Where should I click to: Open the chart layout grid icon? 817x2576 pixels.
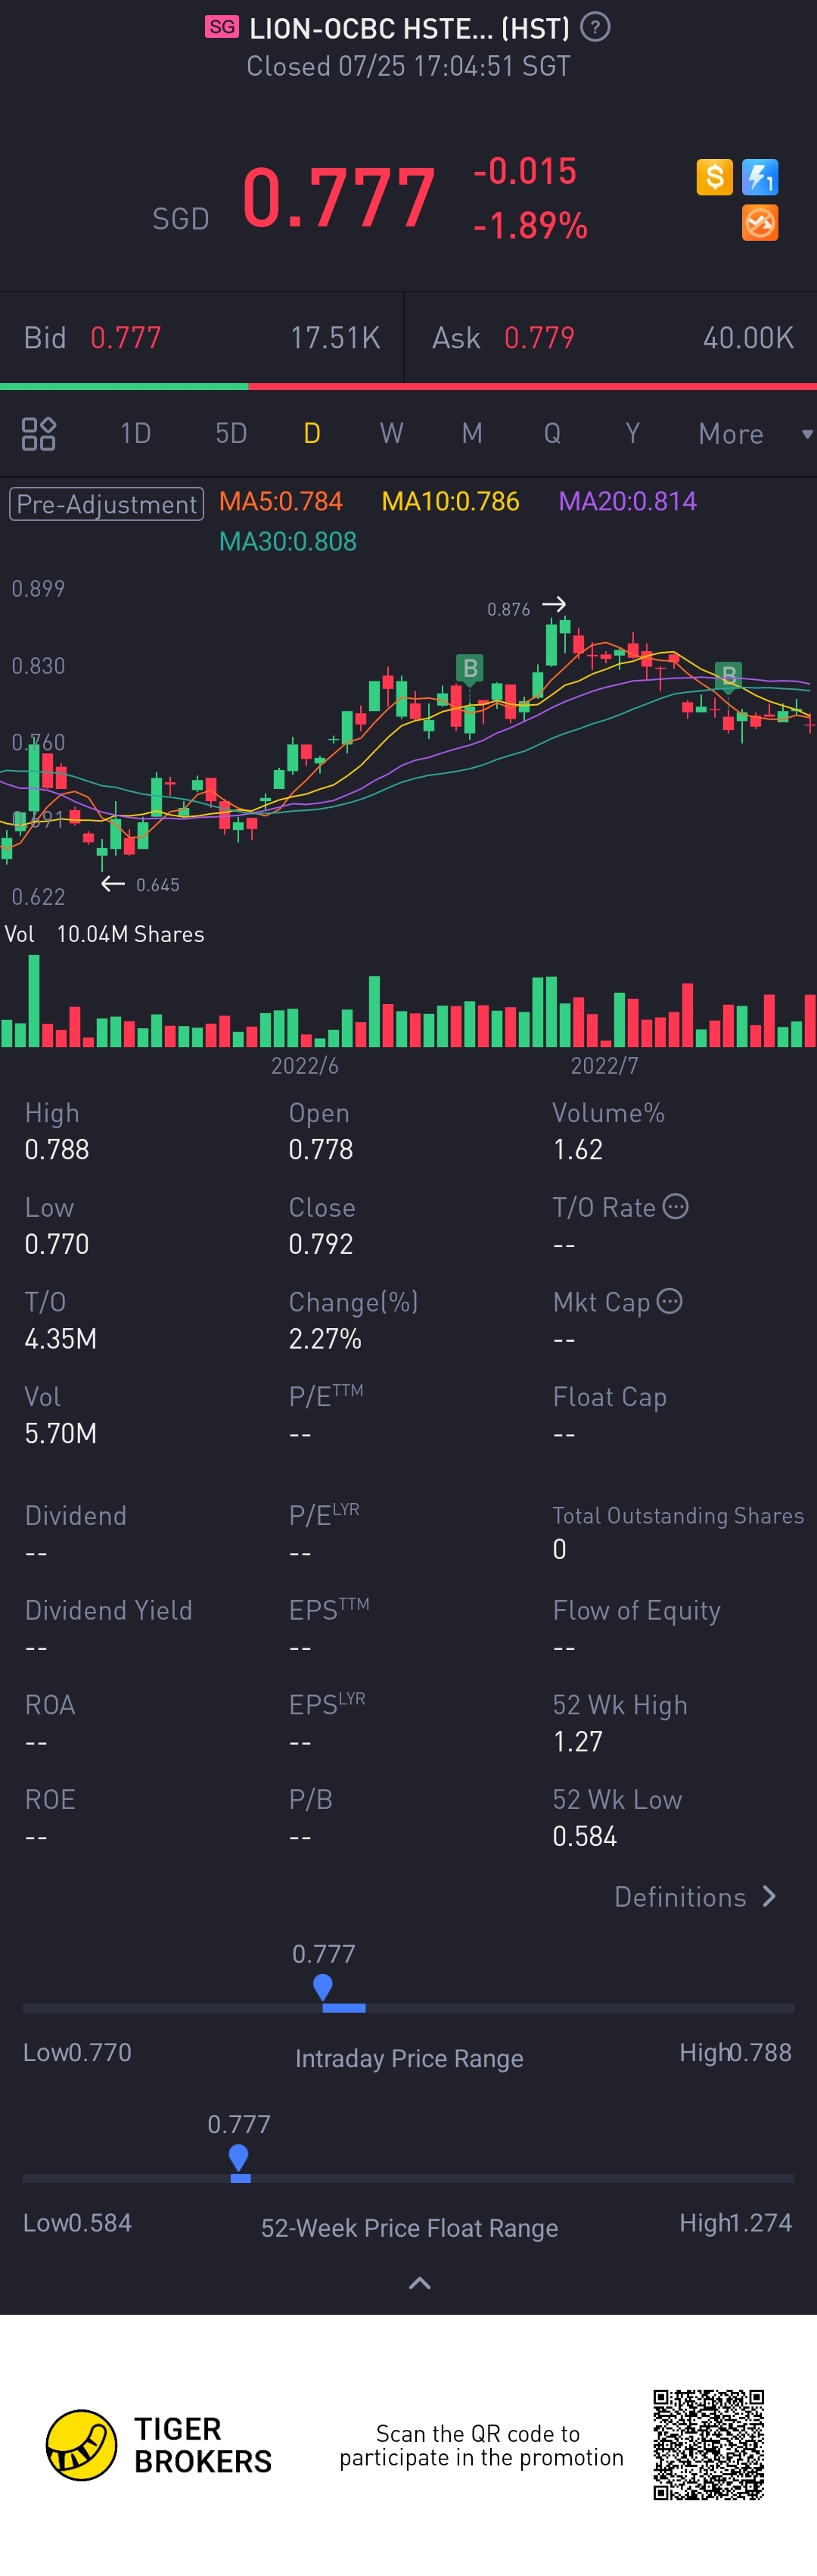point(38,434)
